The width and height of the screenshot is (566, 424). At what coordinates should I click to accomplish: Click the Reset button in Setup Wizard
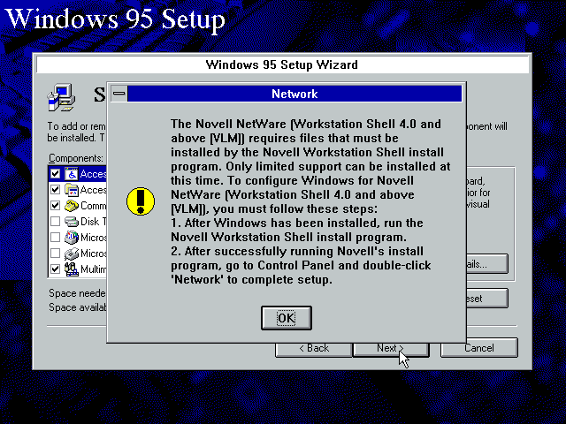pyautogui.click(x=487, y=299)
